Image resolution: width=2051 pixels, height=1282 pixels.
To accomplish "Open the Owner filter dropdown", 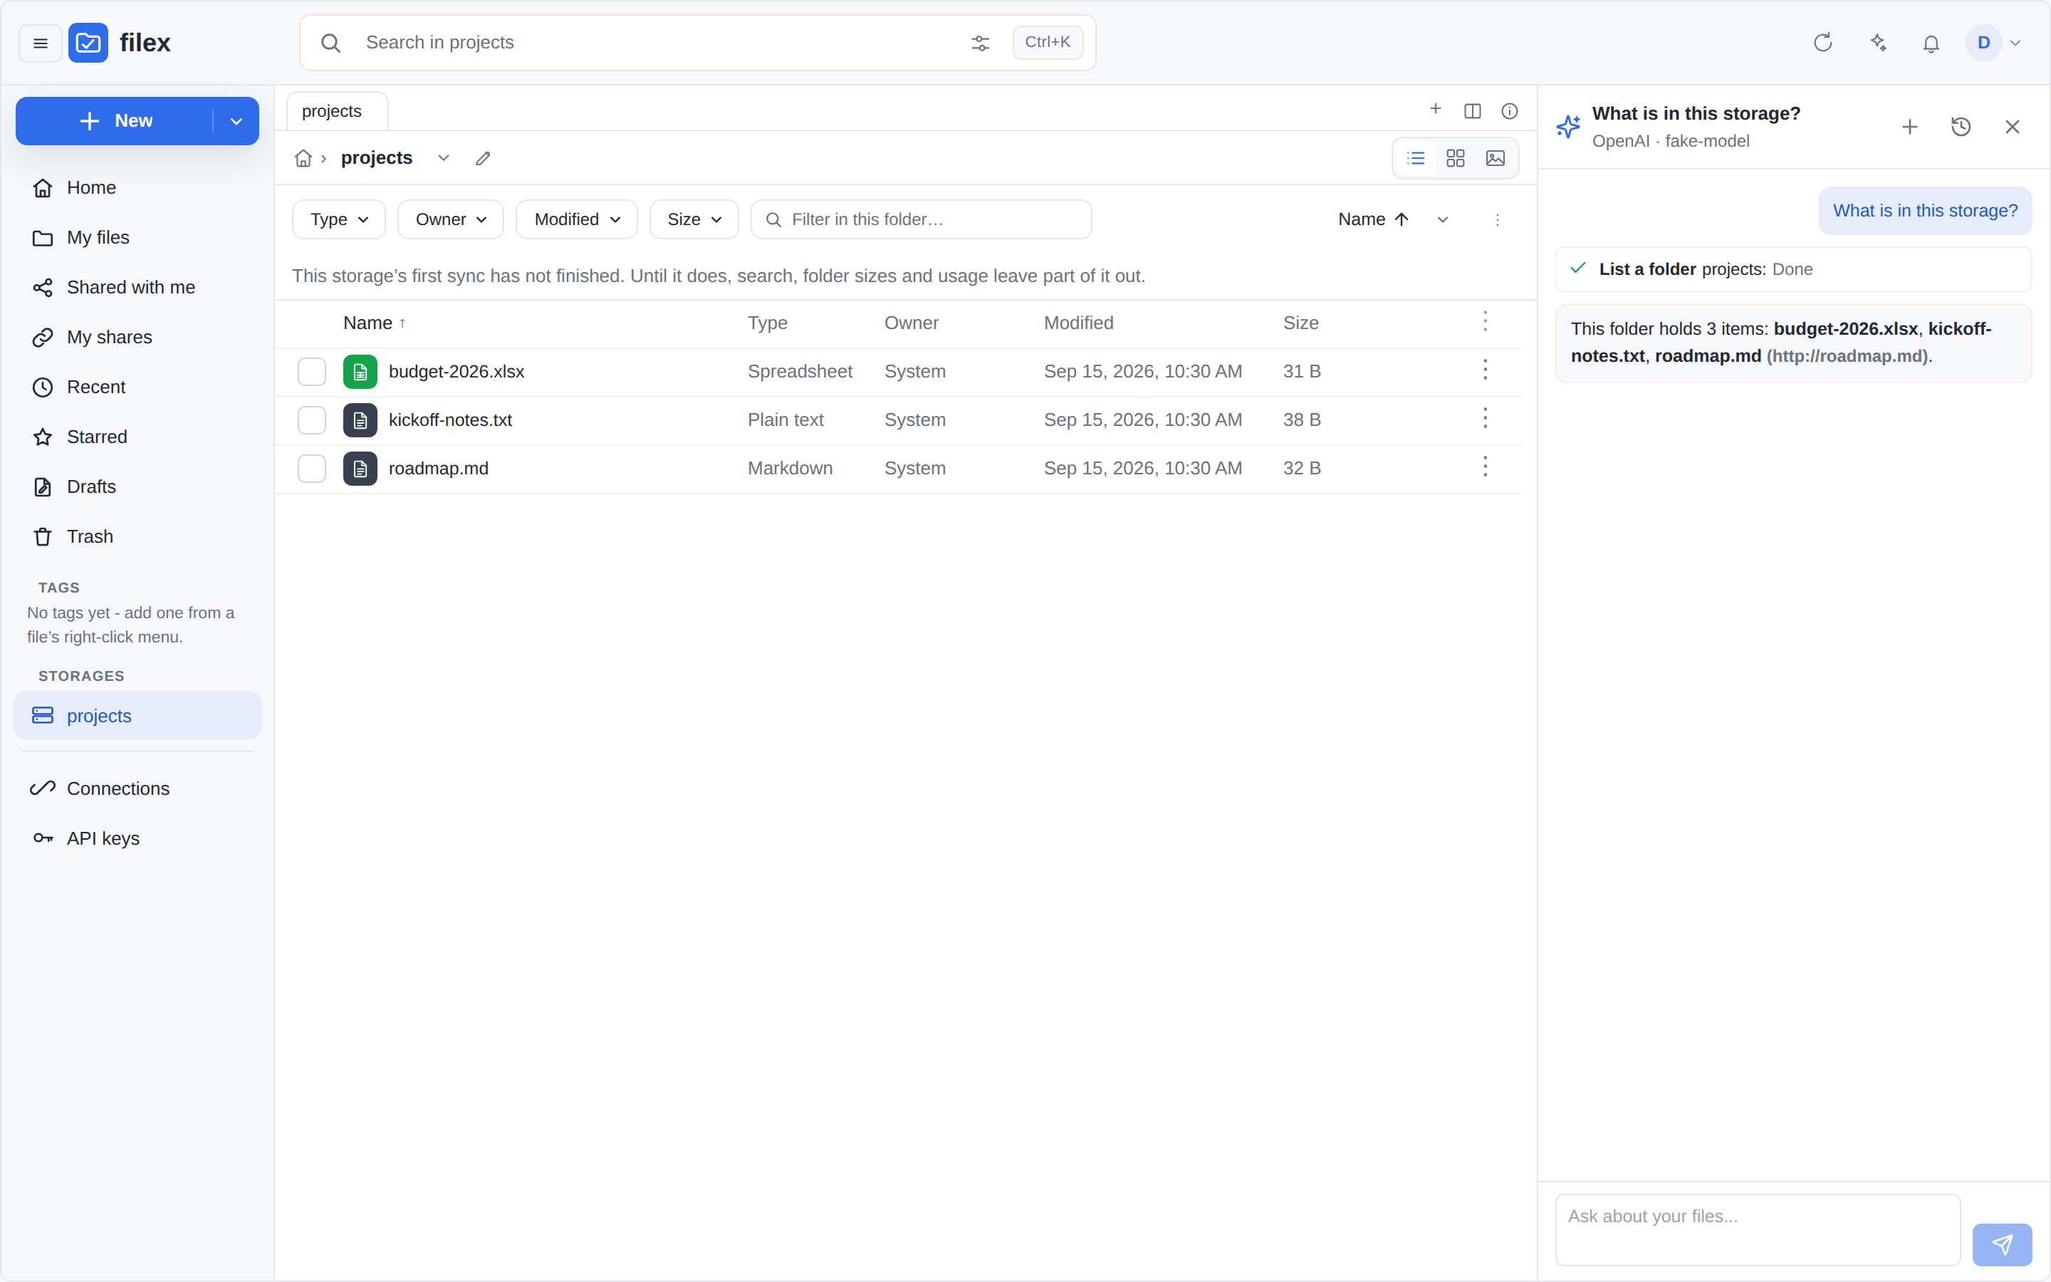I will [x=450, y=219].
